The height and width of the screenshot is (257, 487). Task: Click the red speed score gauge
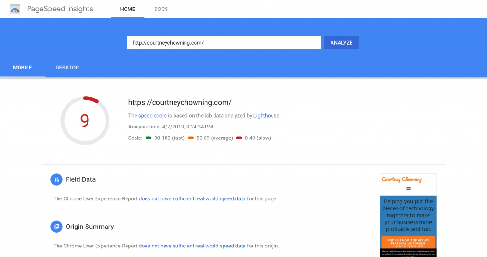click(x=85, y=120)
